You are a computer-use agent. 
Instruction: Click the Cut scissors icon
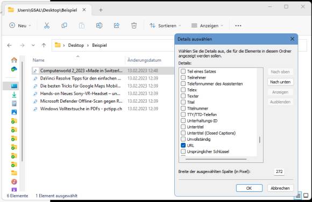47,25
